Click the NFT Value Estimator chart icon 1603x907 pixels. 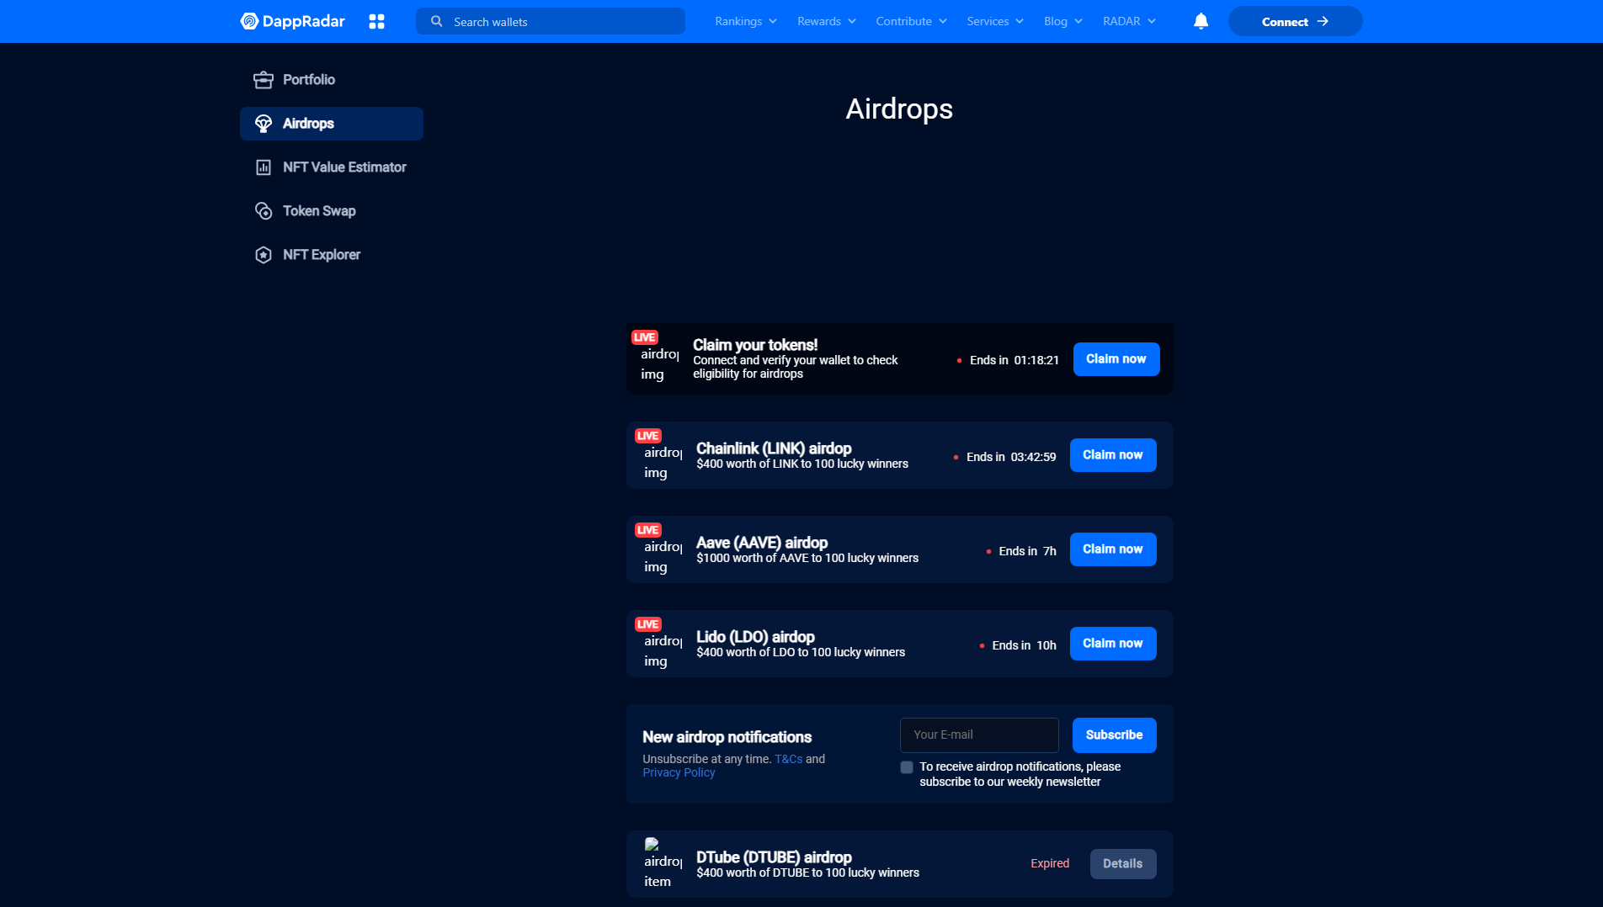tap(264, 167)
